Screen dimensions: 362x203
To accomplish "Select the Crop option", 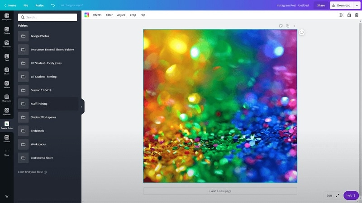I will click(133, 15).
